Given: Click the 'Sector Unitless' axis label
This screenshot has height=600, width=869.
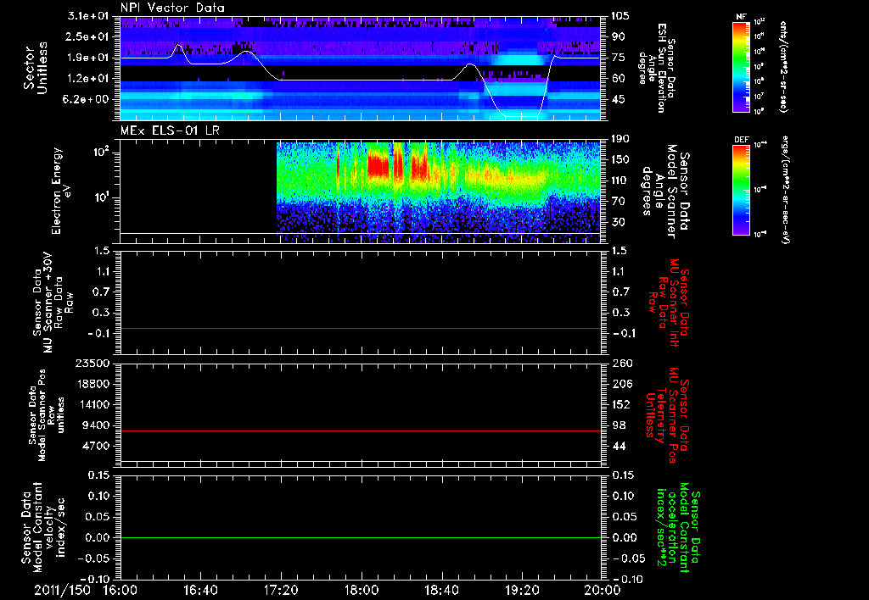Looking at the screenshot, I should [x=36, y=68].
